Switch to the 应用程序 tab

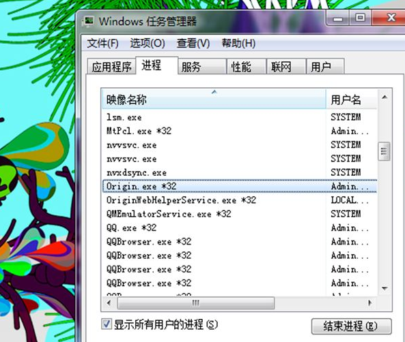point(111,67)
